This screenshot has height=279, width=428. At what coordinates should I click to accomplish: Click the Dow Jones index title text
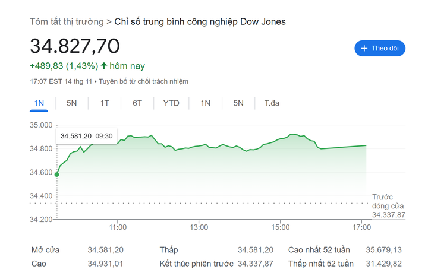[x=200, y=22]
